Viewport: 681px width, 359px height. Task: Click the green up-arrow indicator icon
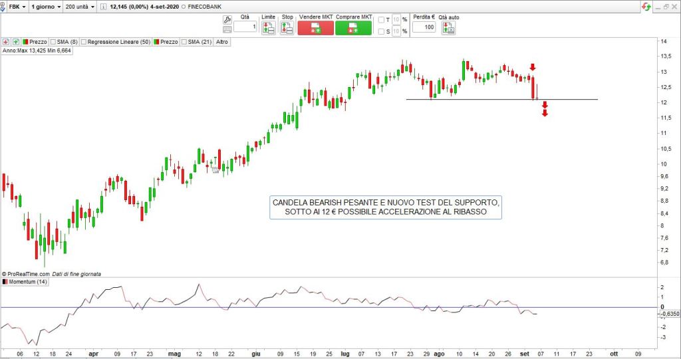click(15, 42)
